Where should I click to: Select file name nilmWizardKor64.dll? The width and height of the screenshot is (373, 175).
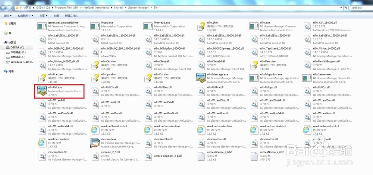point(60,126)
